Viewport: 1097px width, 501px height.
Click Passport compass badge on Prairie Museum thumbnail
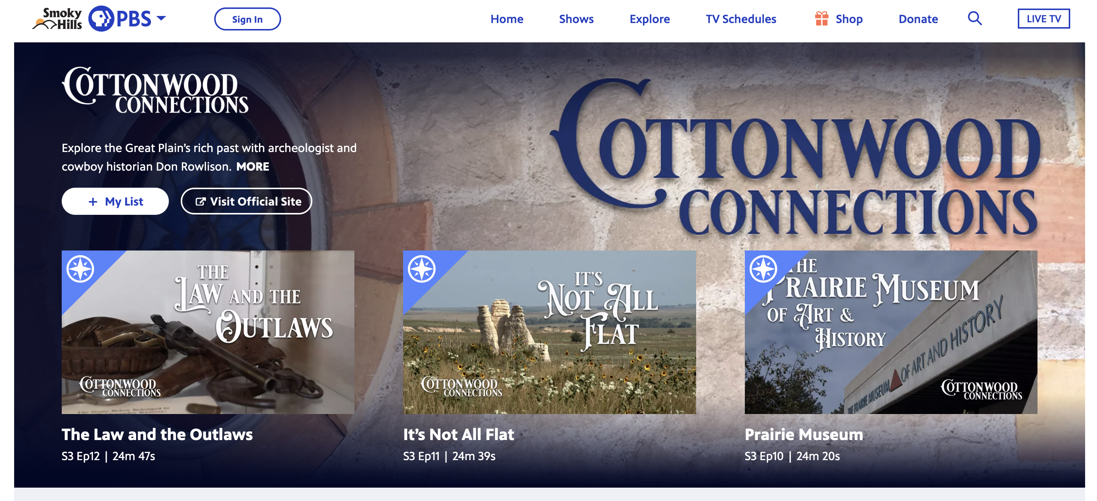click(x=763, y=269)
